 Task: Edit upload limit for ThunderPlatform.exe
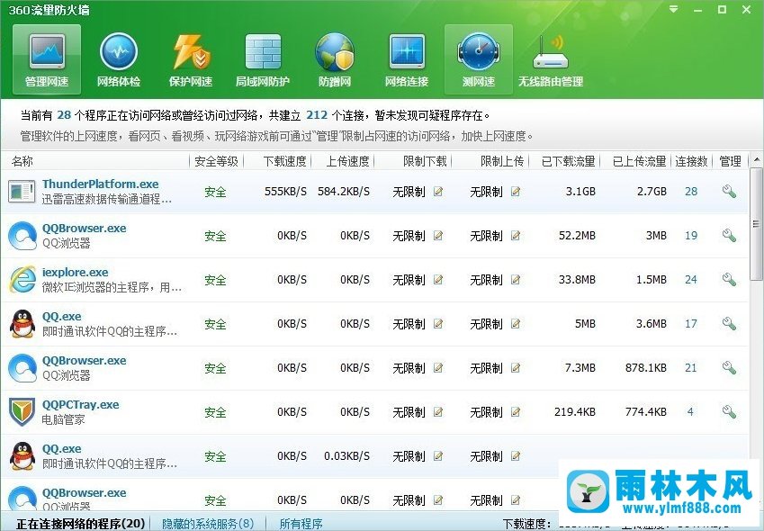pos(516,192)
